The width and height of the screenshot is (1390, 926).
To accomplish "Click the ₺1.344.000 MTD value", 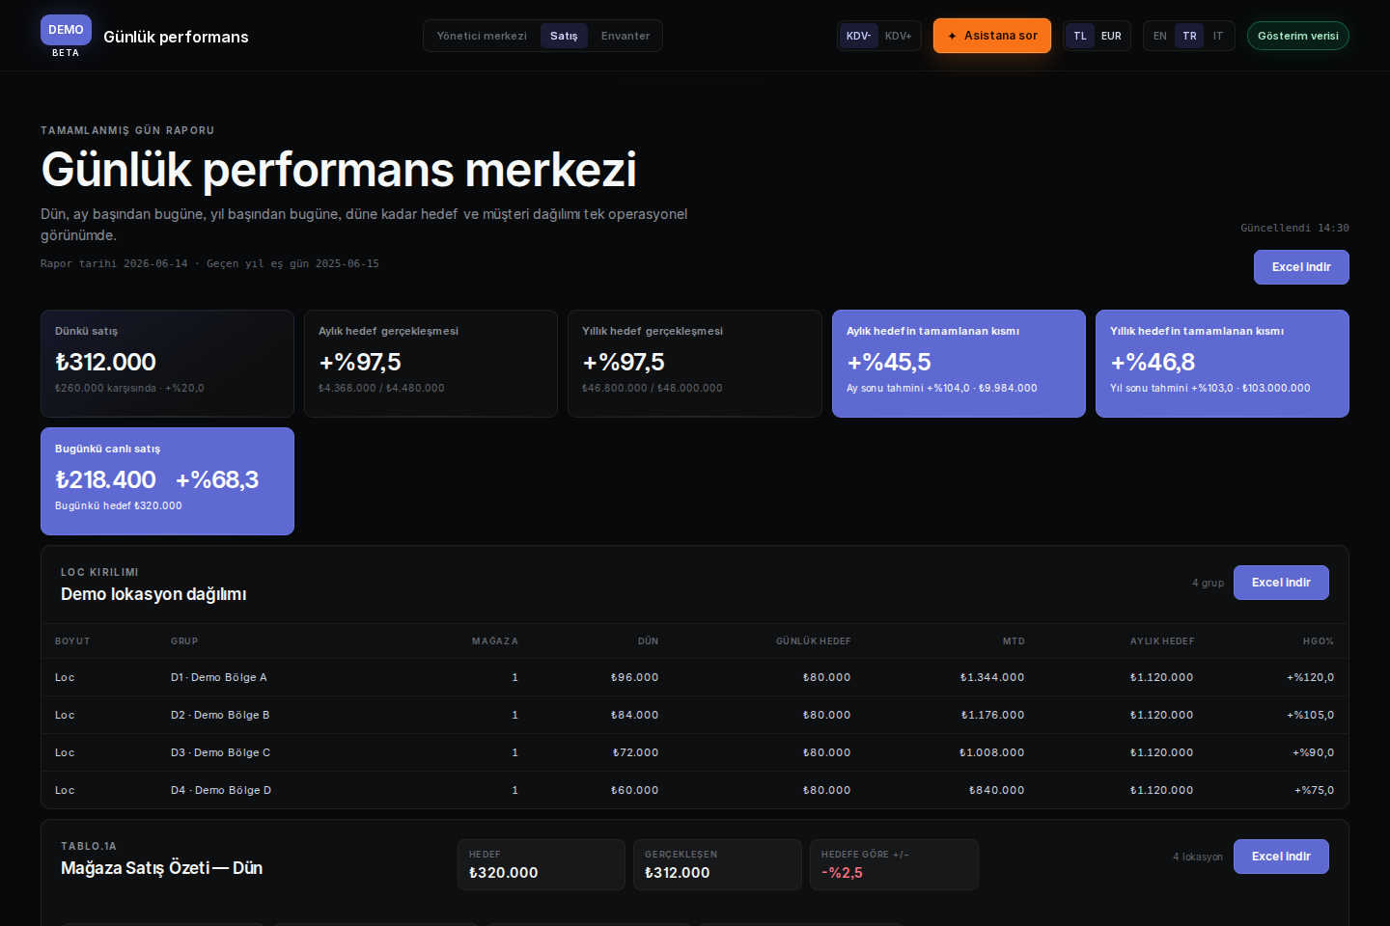I will click(992, 677).
